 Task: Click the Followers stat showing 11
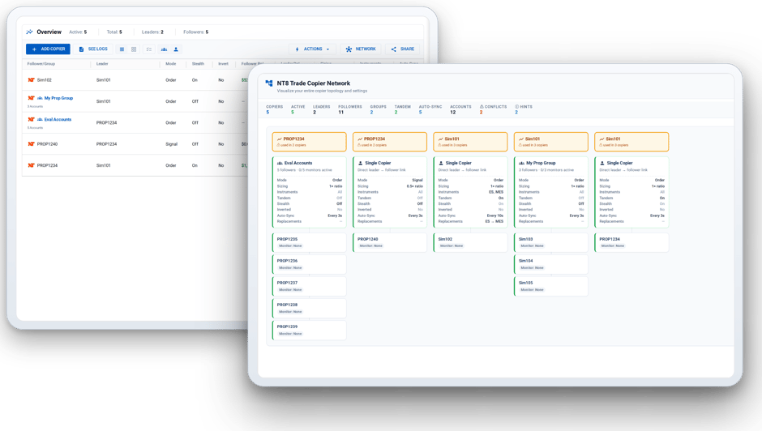coord(350,109)
